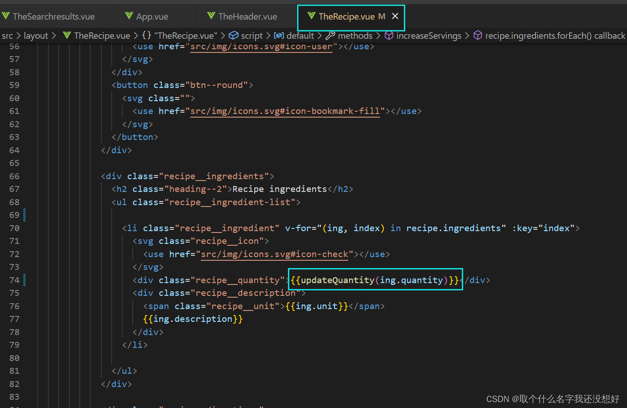Click the closing </button> tag

[x=135, y=137]
